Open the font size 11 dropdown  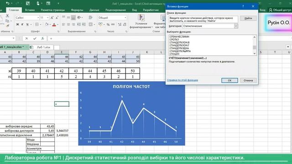point(47,18)
